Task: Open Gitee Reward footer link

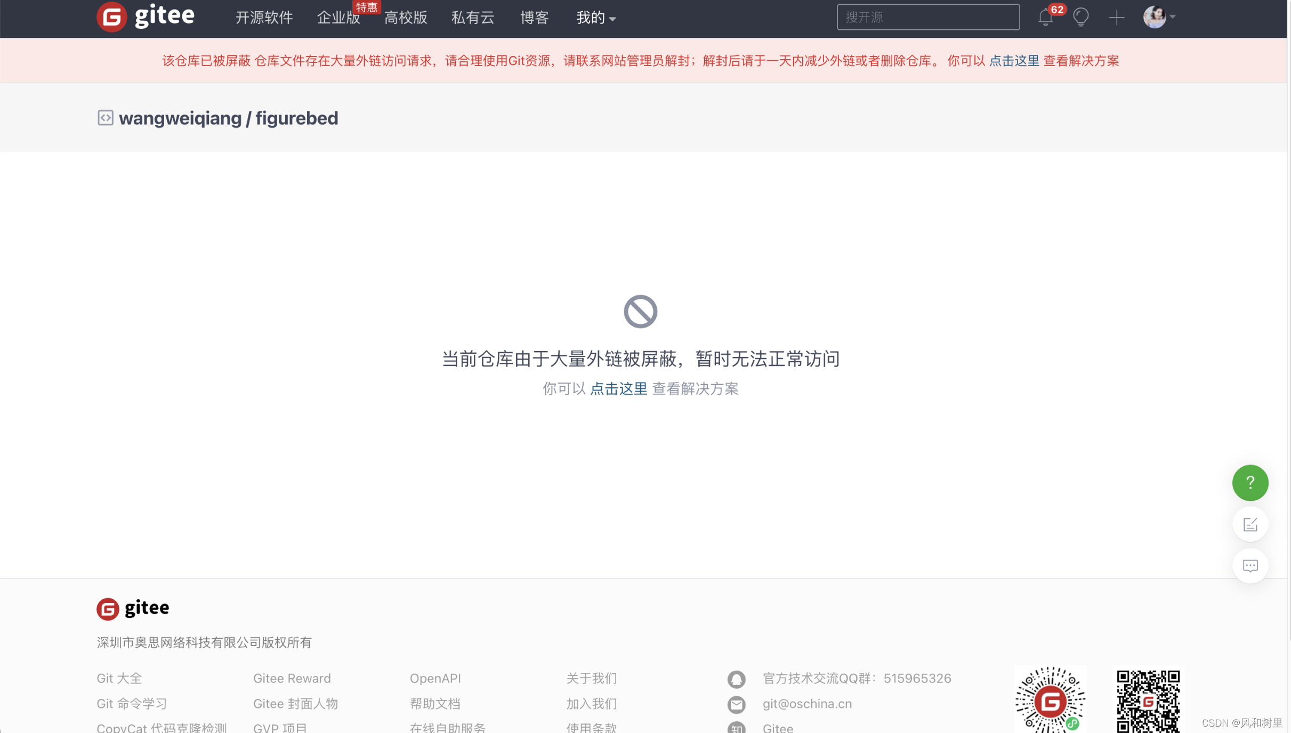Action: click(x=292, y=678)
